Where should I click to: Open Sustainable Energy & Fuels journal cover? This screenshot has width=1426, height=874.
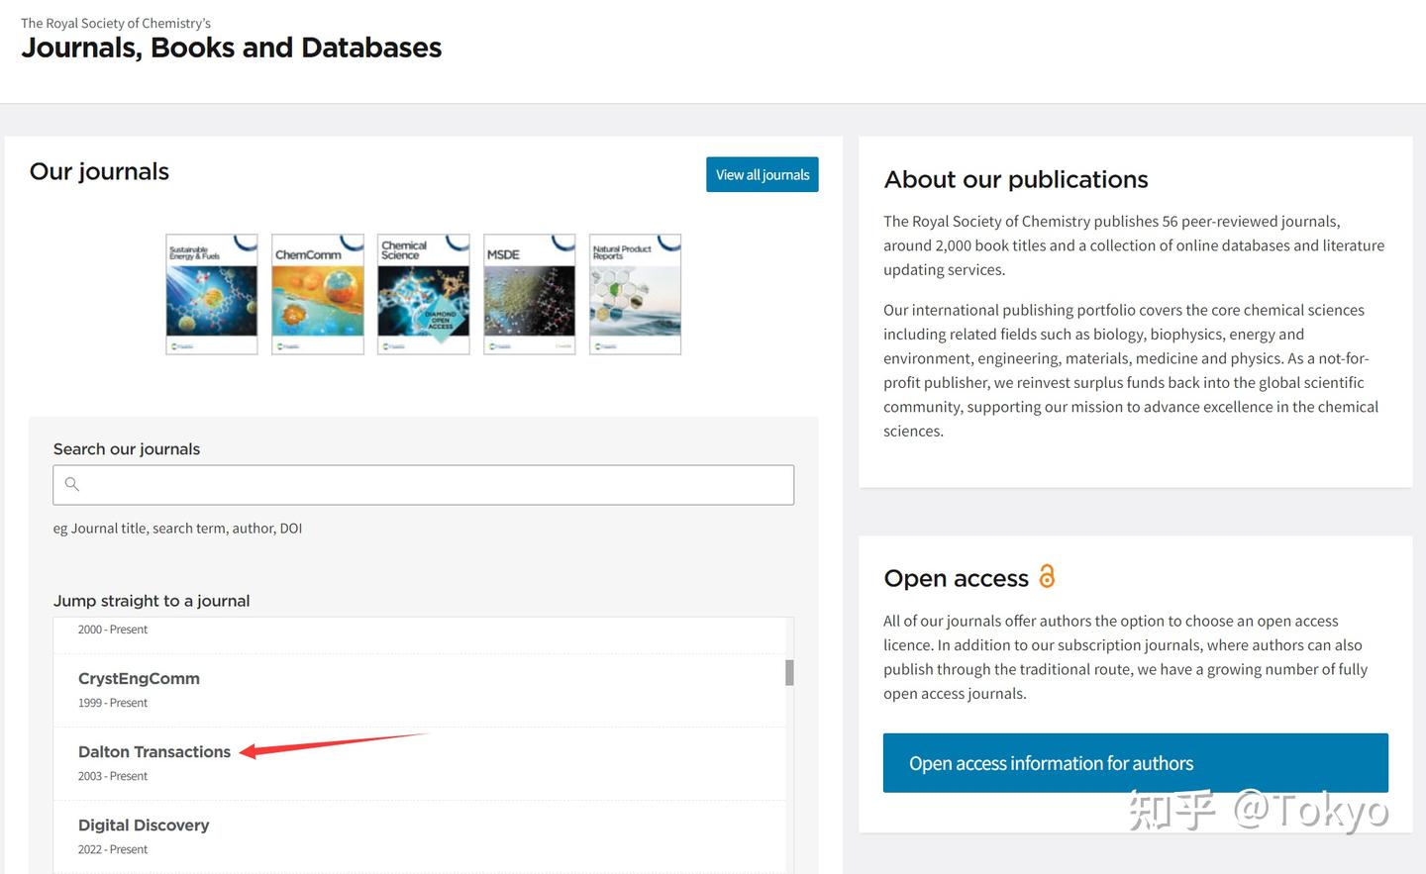212,294
